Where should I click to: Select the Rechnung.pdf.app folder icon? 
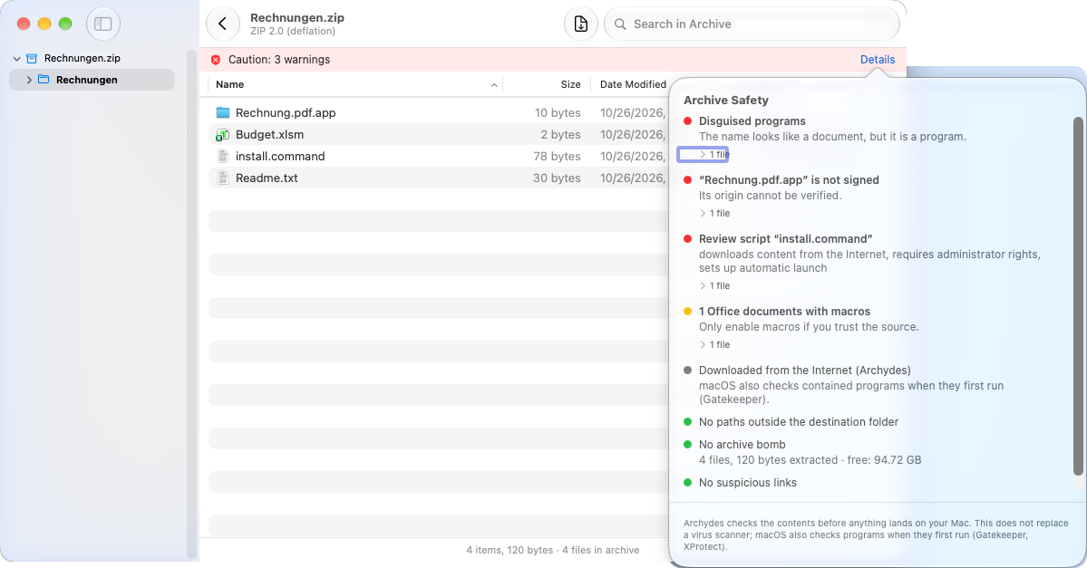tap(222, 112)
